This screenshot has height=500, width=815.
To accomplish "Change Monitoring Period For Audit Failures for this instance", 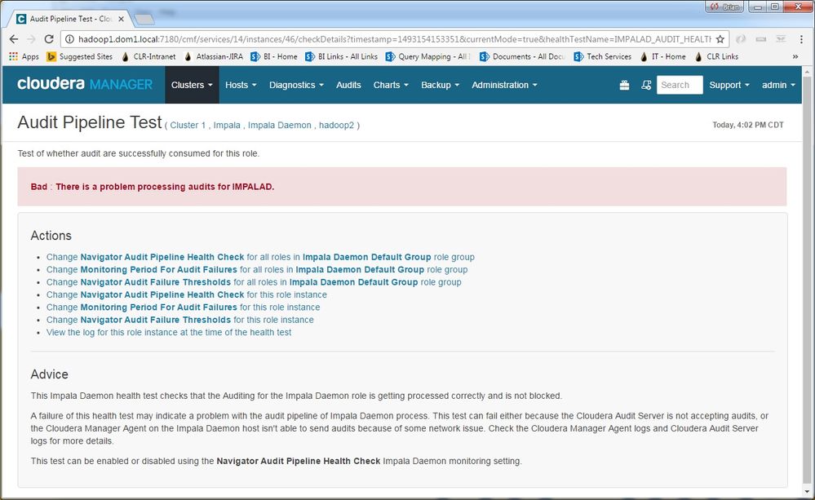I will click(183, 308).
